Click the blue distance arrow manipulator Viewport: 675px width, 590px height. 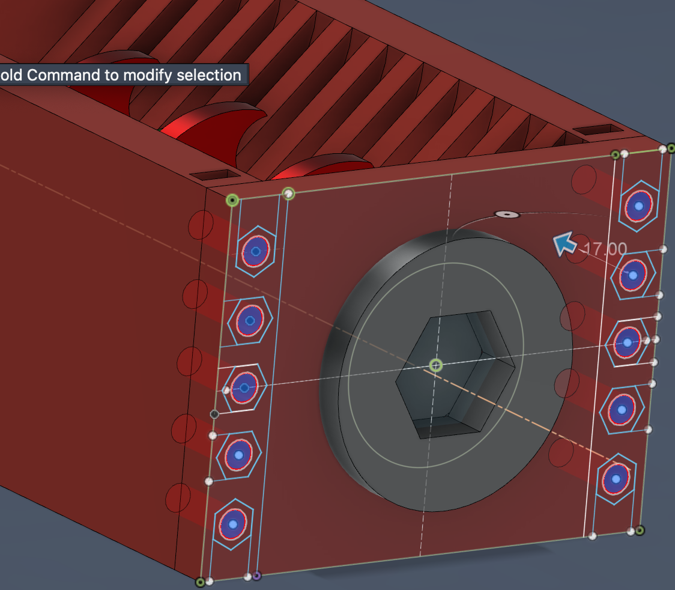point(564,245)
